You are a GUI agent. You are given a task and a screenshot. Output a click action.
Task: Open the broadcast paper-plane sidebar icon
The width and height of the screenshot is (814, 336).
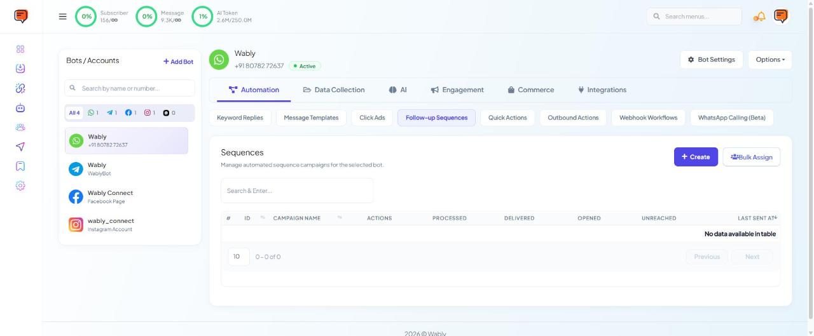tap(20, 147)
